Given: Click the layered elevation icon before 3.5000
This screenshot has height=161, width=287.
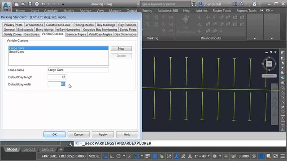Looking at the screenshot, I should tap(233, 156).
